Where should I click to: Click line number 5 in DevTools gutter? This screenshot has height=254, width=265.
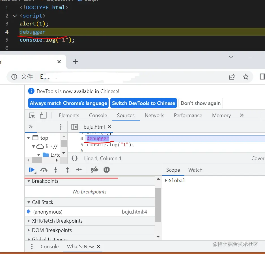(x=82, y=145)
